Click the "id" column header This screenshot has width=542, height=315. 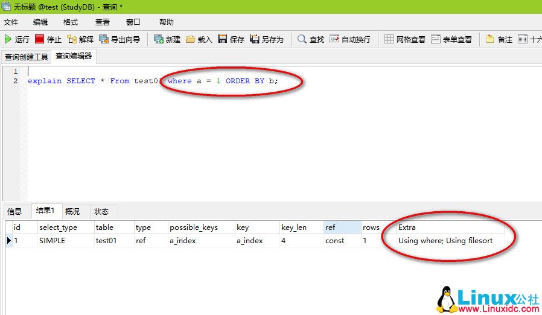click(25, 227)
